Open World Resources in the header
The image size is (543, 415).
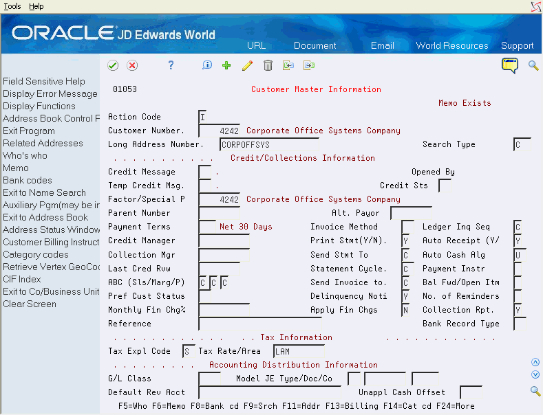click(x=452, y=45)
